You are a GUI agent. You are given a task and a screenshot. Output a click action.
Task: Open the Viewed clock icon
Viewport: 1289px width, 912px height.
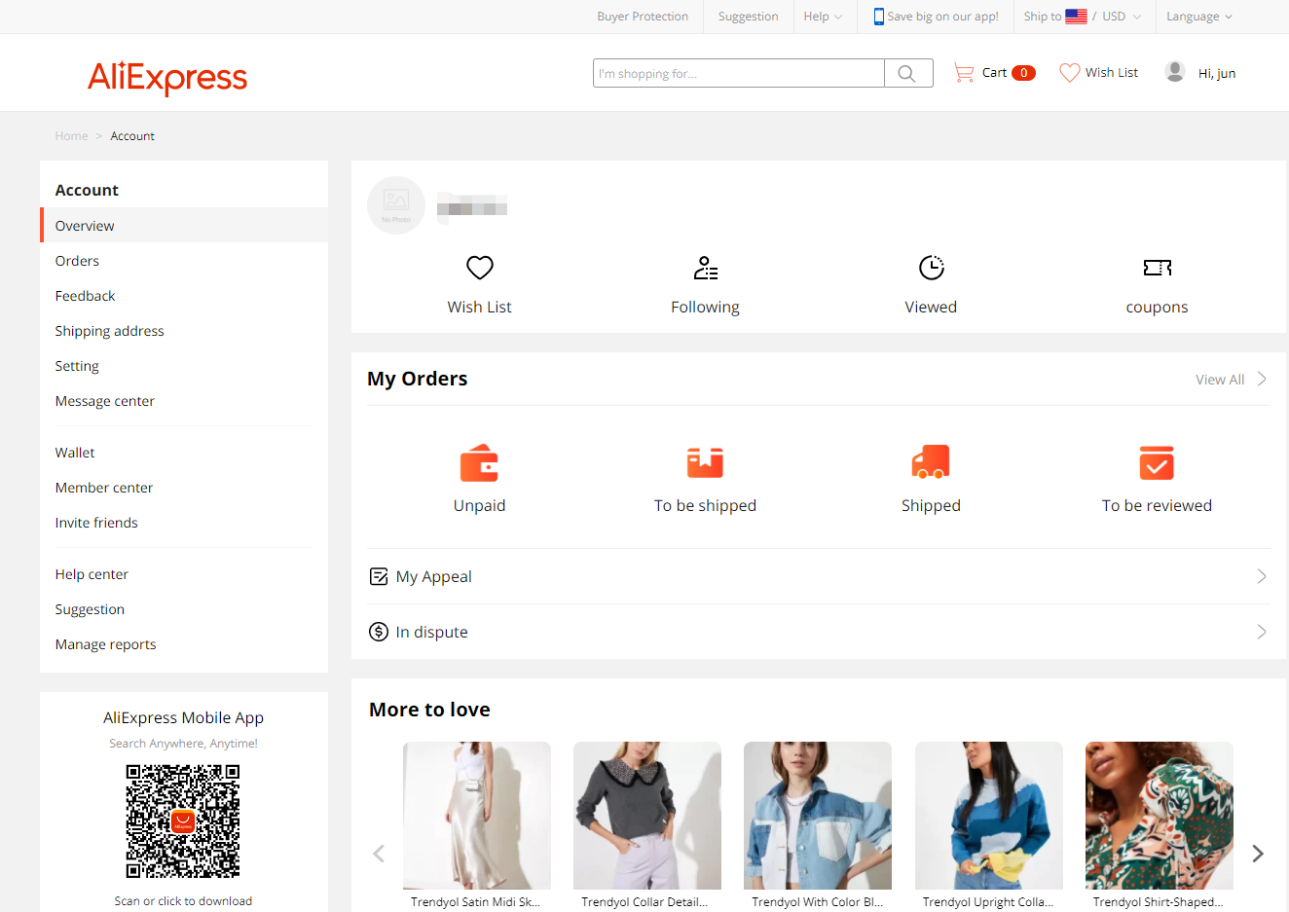coord(932,267)
